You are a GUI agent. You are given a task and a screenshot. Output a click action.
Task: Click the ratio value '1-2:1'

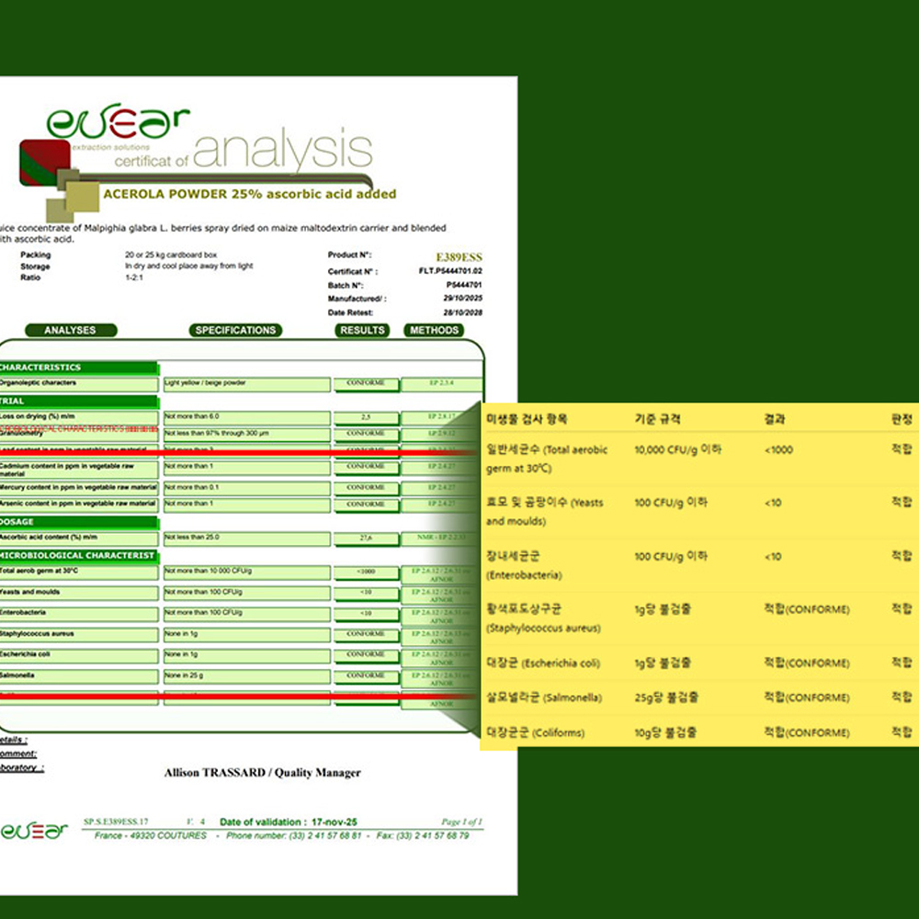[133, 278]
